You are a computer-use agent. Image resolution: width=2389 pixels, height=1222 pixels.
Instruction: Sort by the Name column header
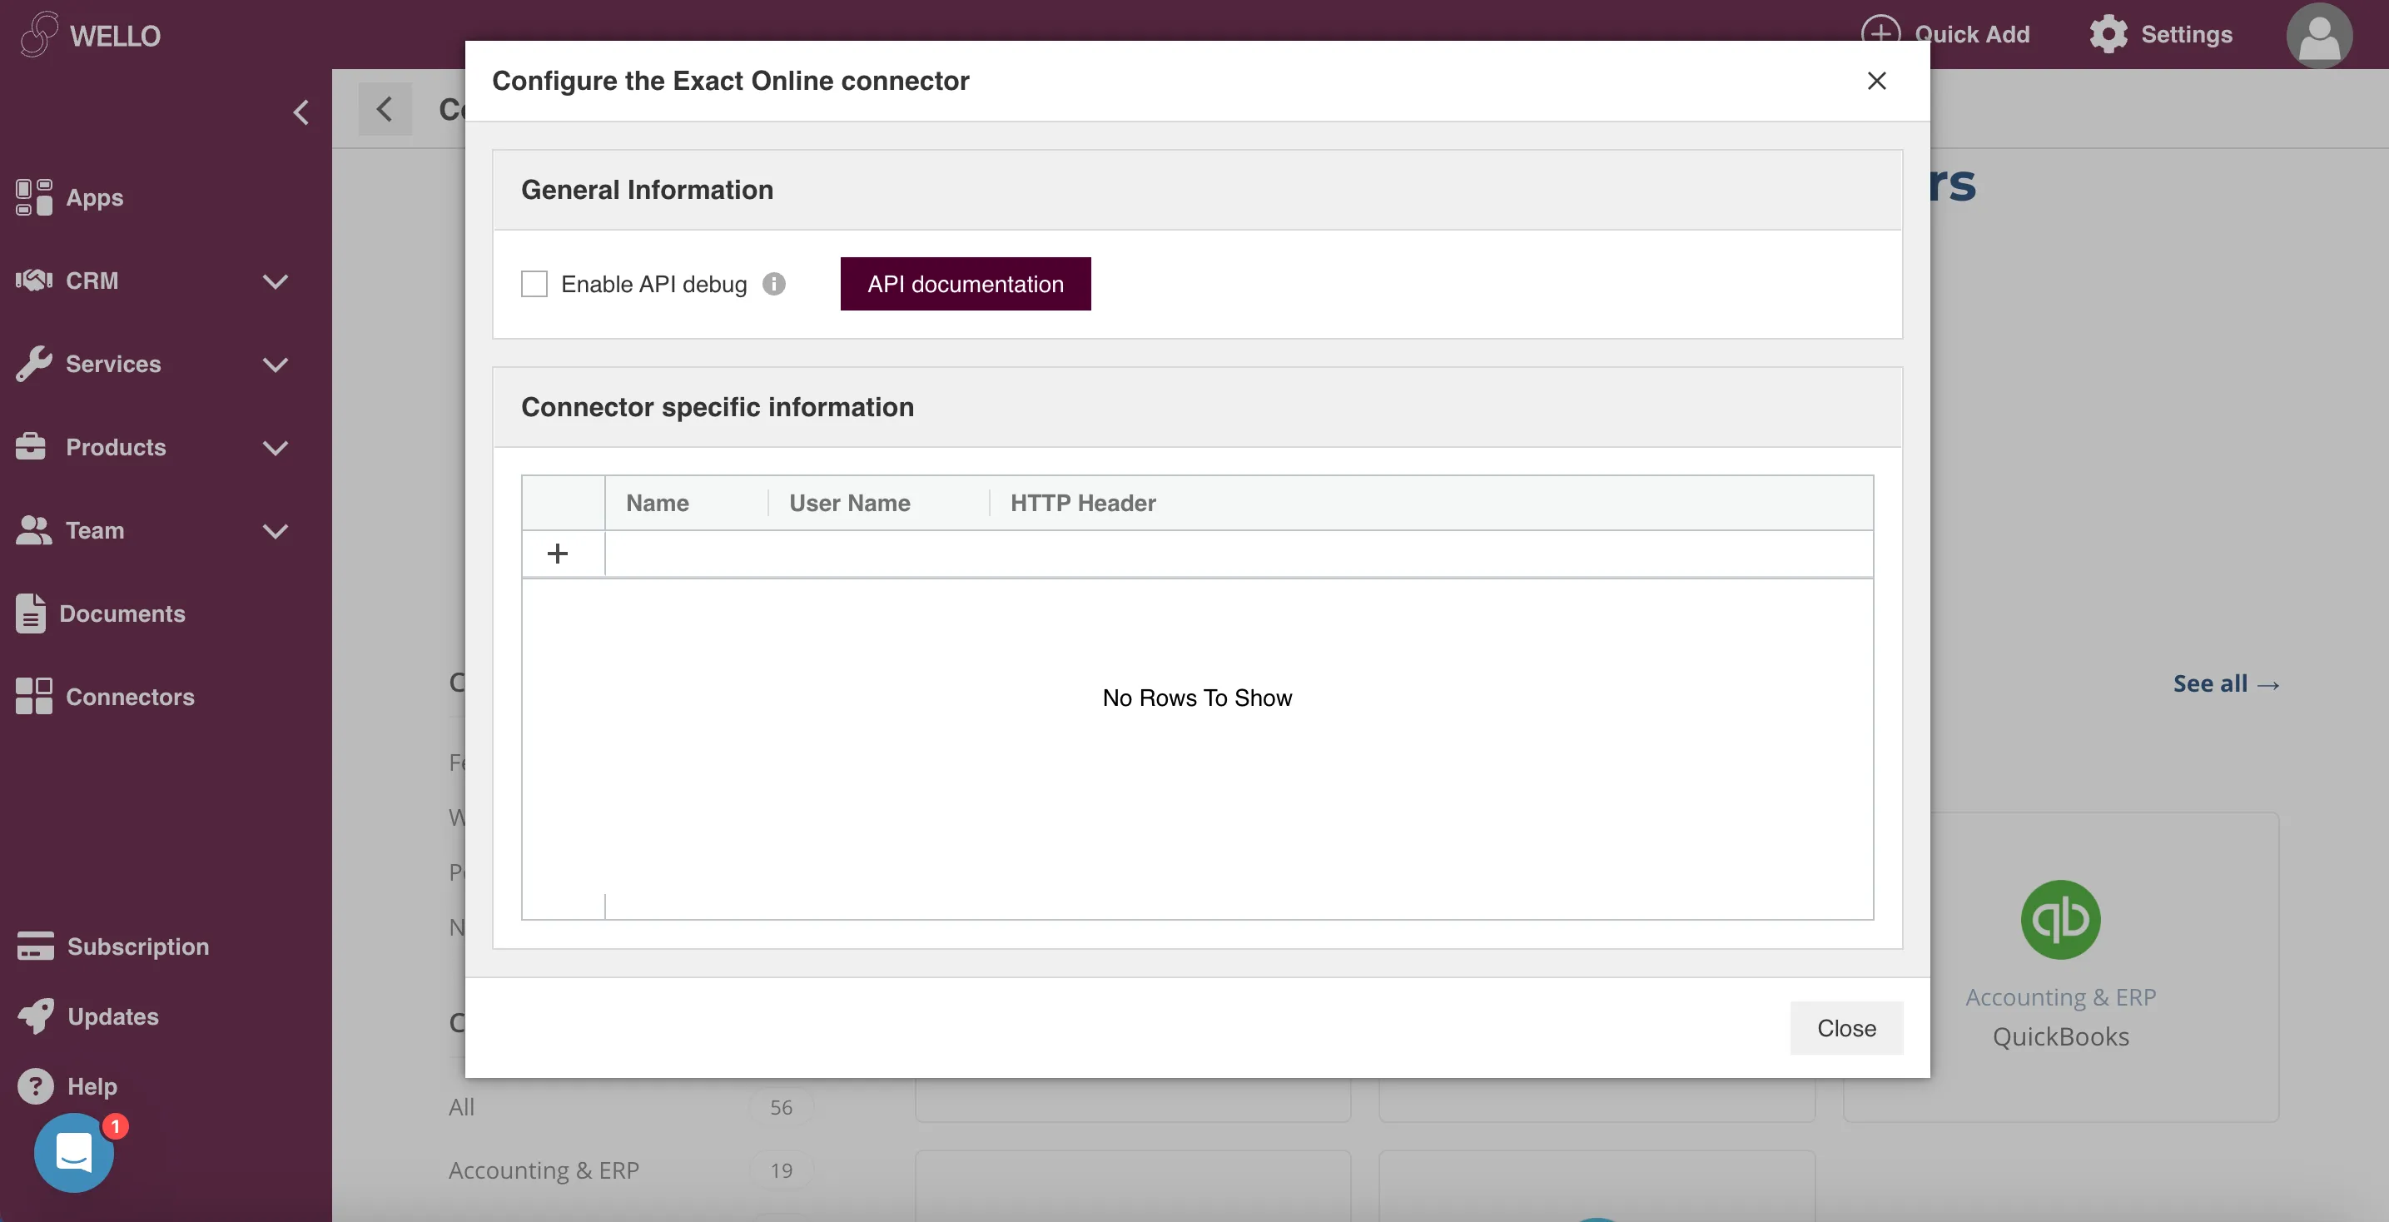click(658, 503)
